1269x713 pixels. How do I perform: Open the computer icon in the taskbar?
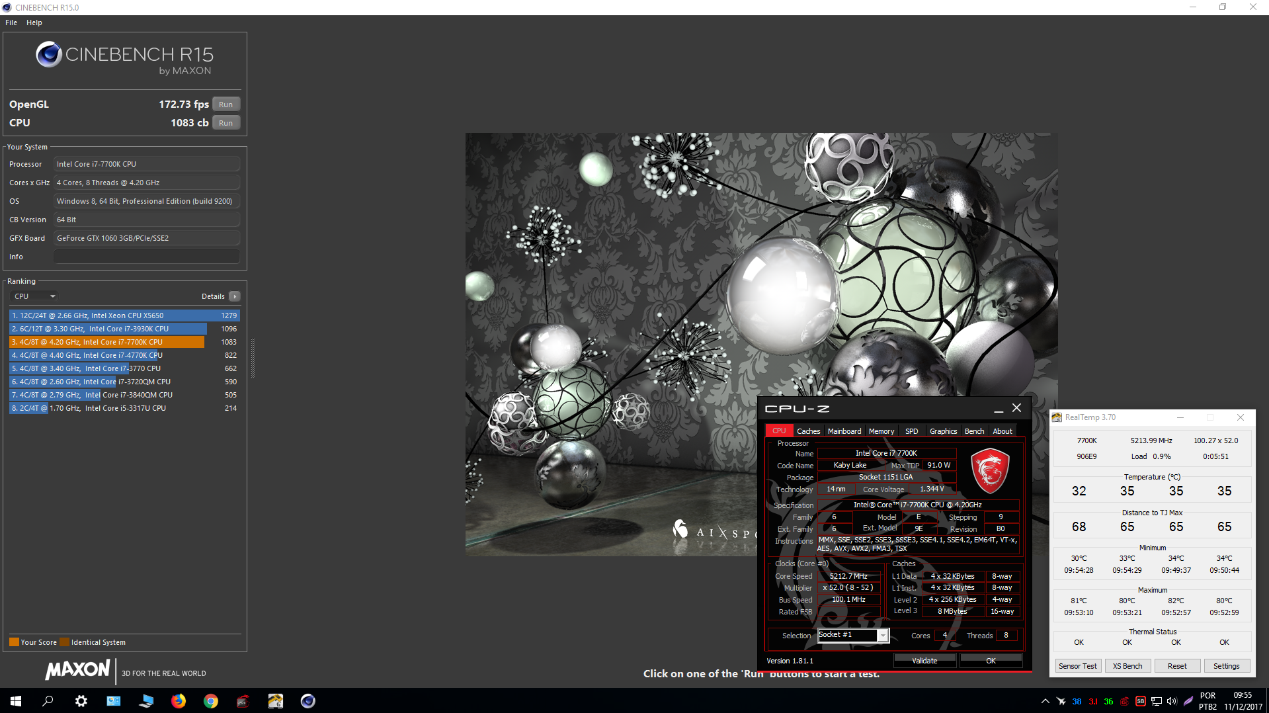pos(146,701)
